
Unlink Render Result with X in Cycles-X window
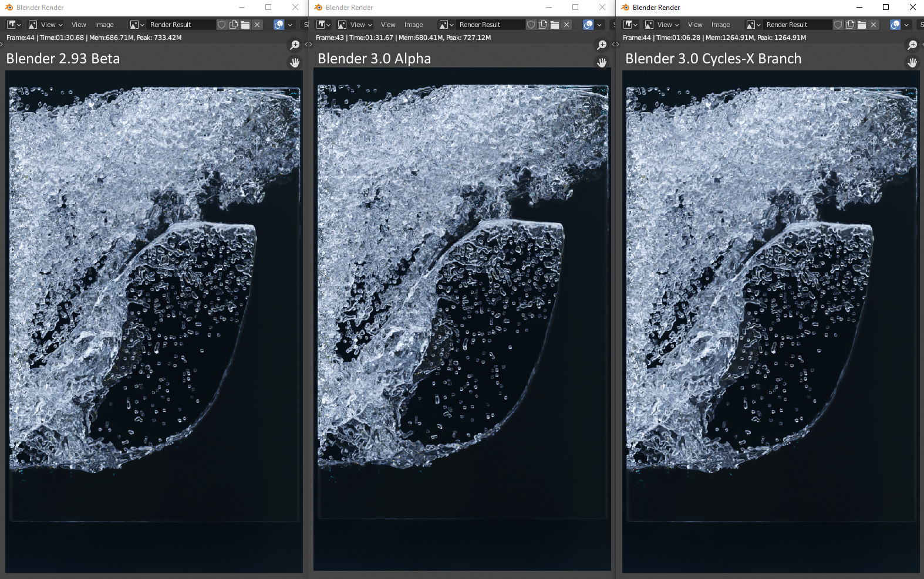(874, 25)
